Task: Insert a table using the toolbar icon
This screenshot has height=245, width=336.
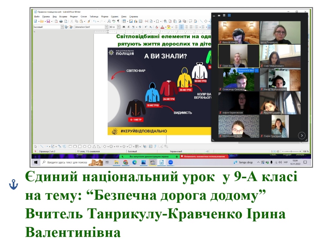Action: tap(124, 21)
